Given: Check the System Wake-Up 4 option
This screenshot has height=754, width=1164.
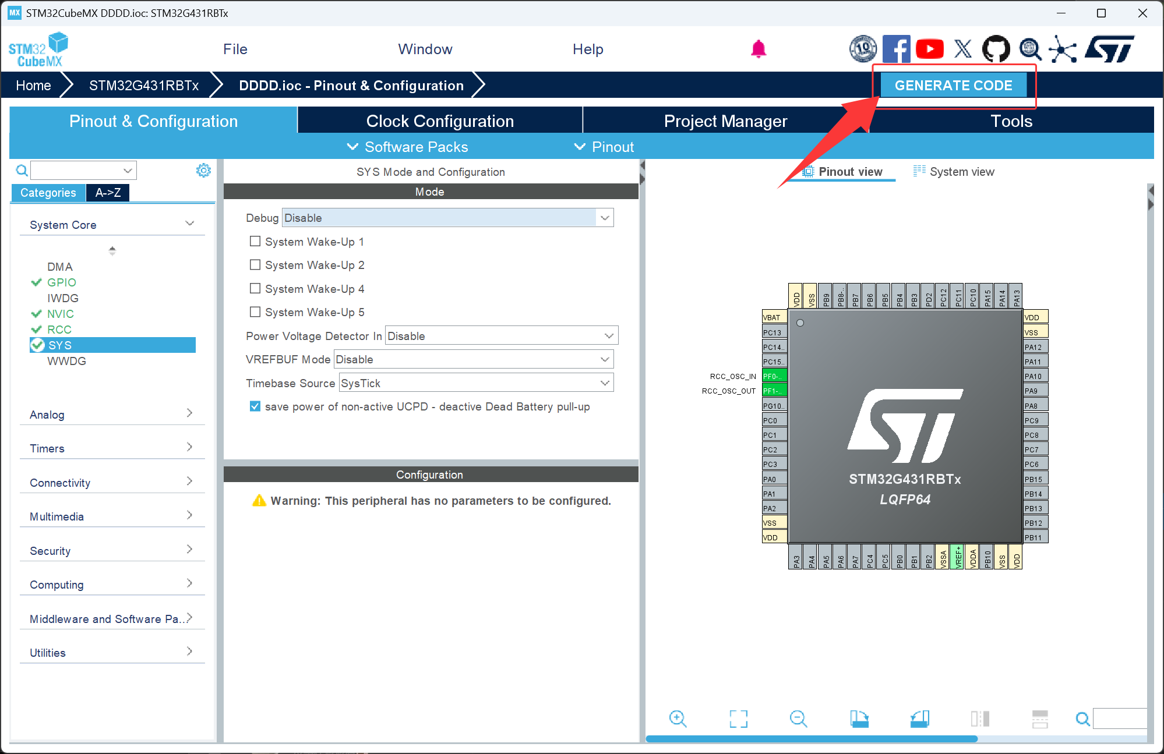Looking at the screenshot, I should (255, 288).
